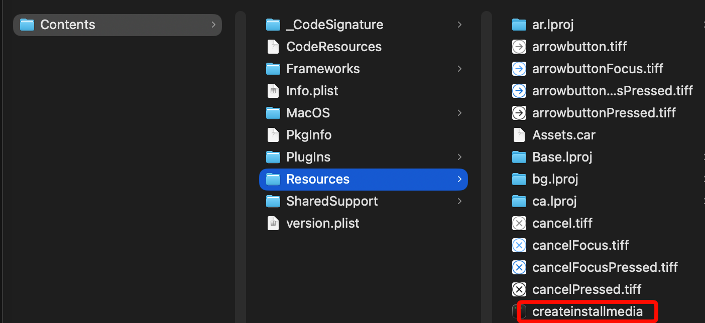Expand the SharedSupport folder chevron
This screenshot has width=705, height=323.
tap(459, 201)
